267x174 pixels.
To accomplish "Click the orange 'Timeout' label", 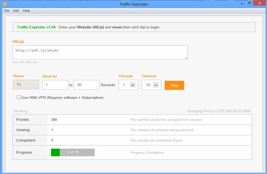I will [x=149, y=76].
